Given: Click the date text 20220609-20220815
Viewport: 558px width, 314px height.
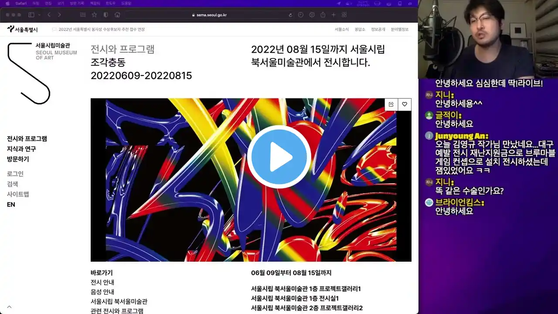Looking at the screenshot, I should 141,75.
